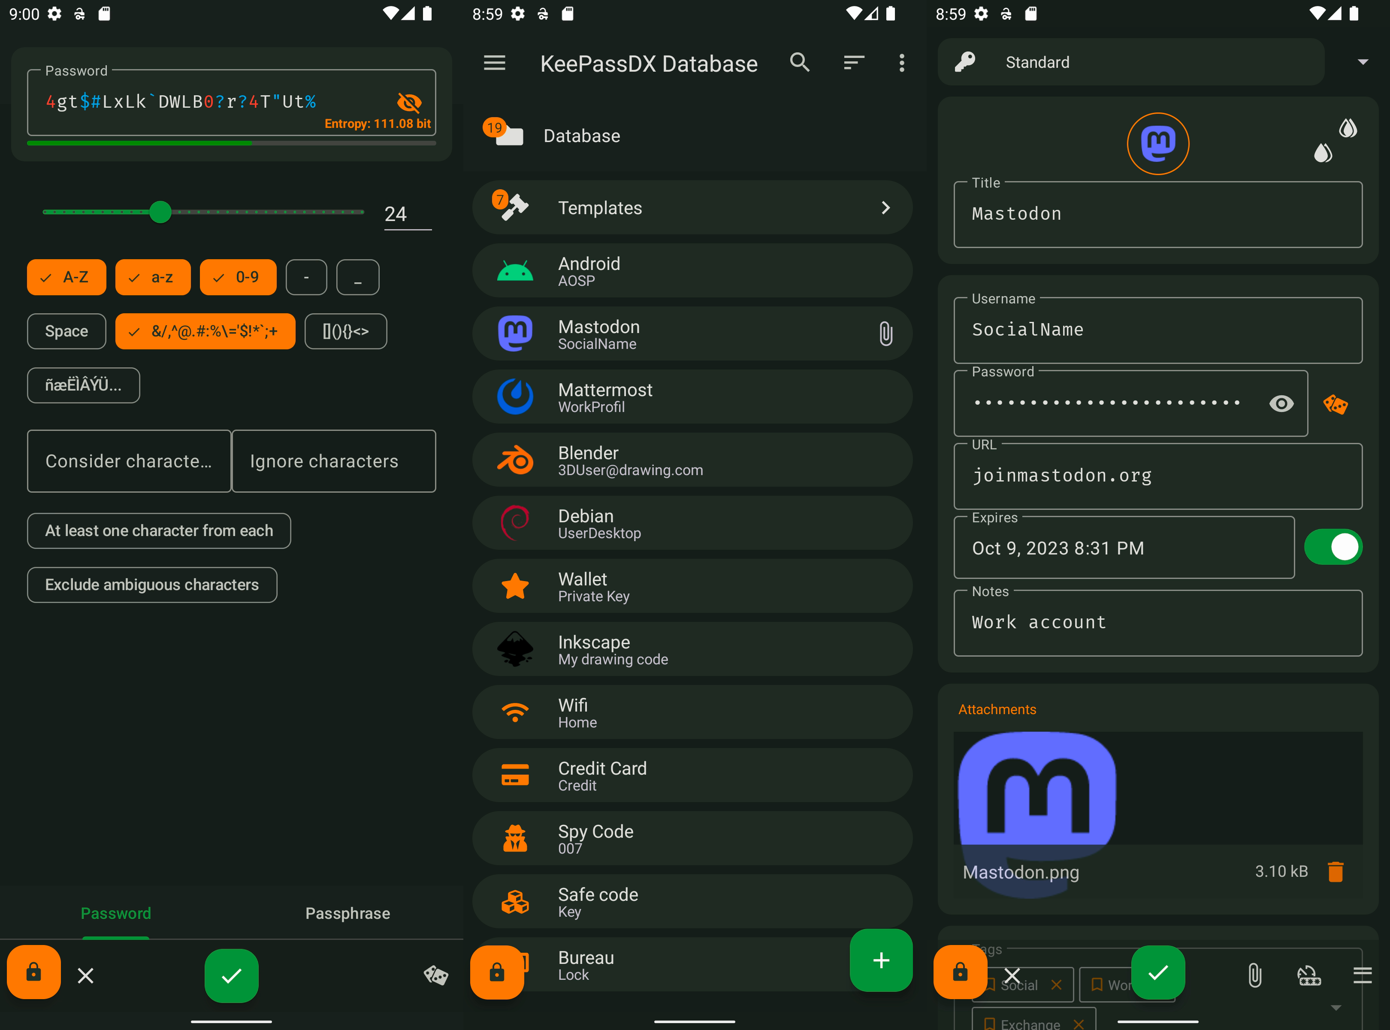Tap Exclude ambiguous characters button
This screenshot has height=1030, width=1390.
(152, 584)
